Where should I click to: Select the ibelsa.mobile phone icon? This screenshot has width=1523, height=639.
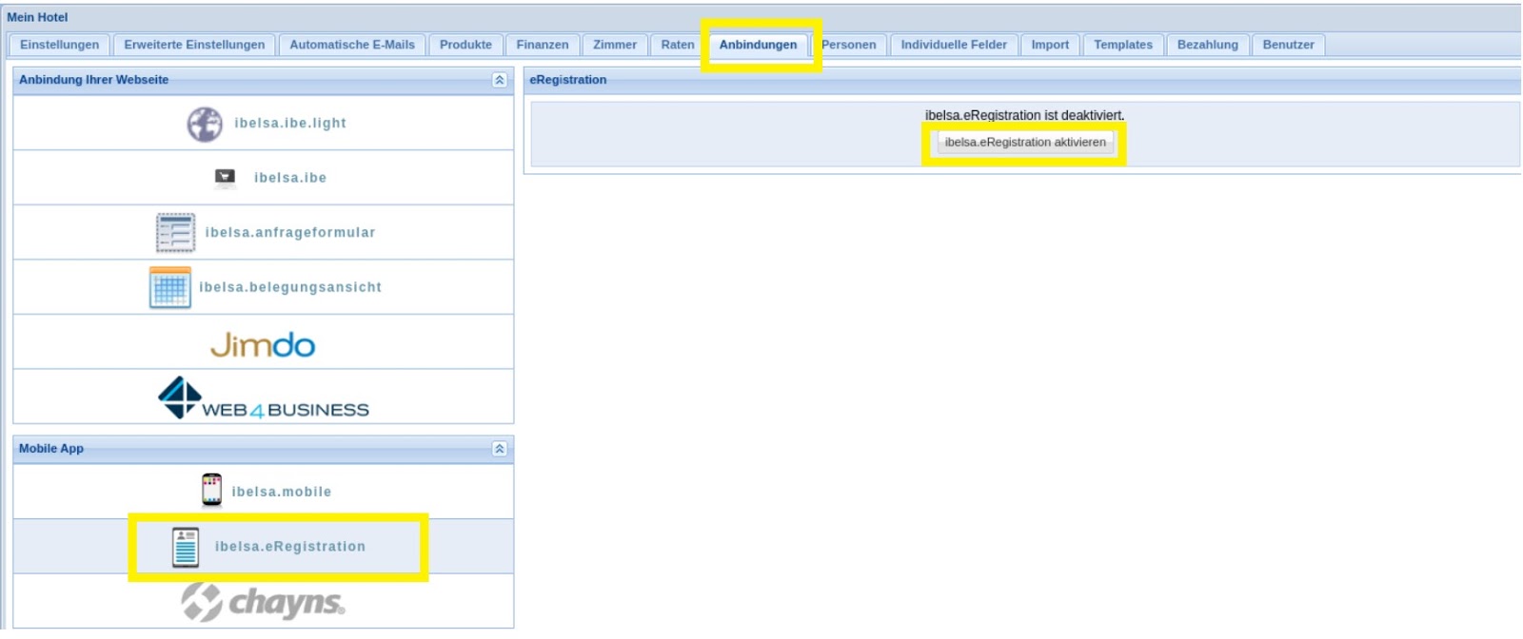[211, 491]
